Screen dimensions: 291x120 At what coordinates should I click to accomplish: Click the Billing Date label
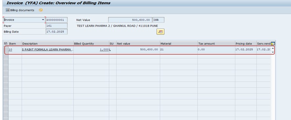coord(11,32)
